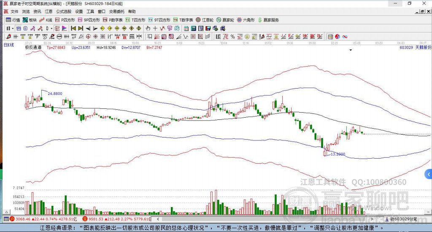Image resolution: width=432 pixels, height=232 pixels.
Task: Click the grid table icon beside yin-yang
Action: (x=330, y=37)
